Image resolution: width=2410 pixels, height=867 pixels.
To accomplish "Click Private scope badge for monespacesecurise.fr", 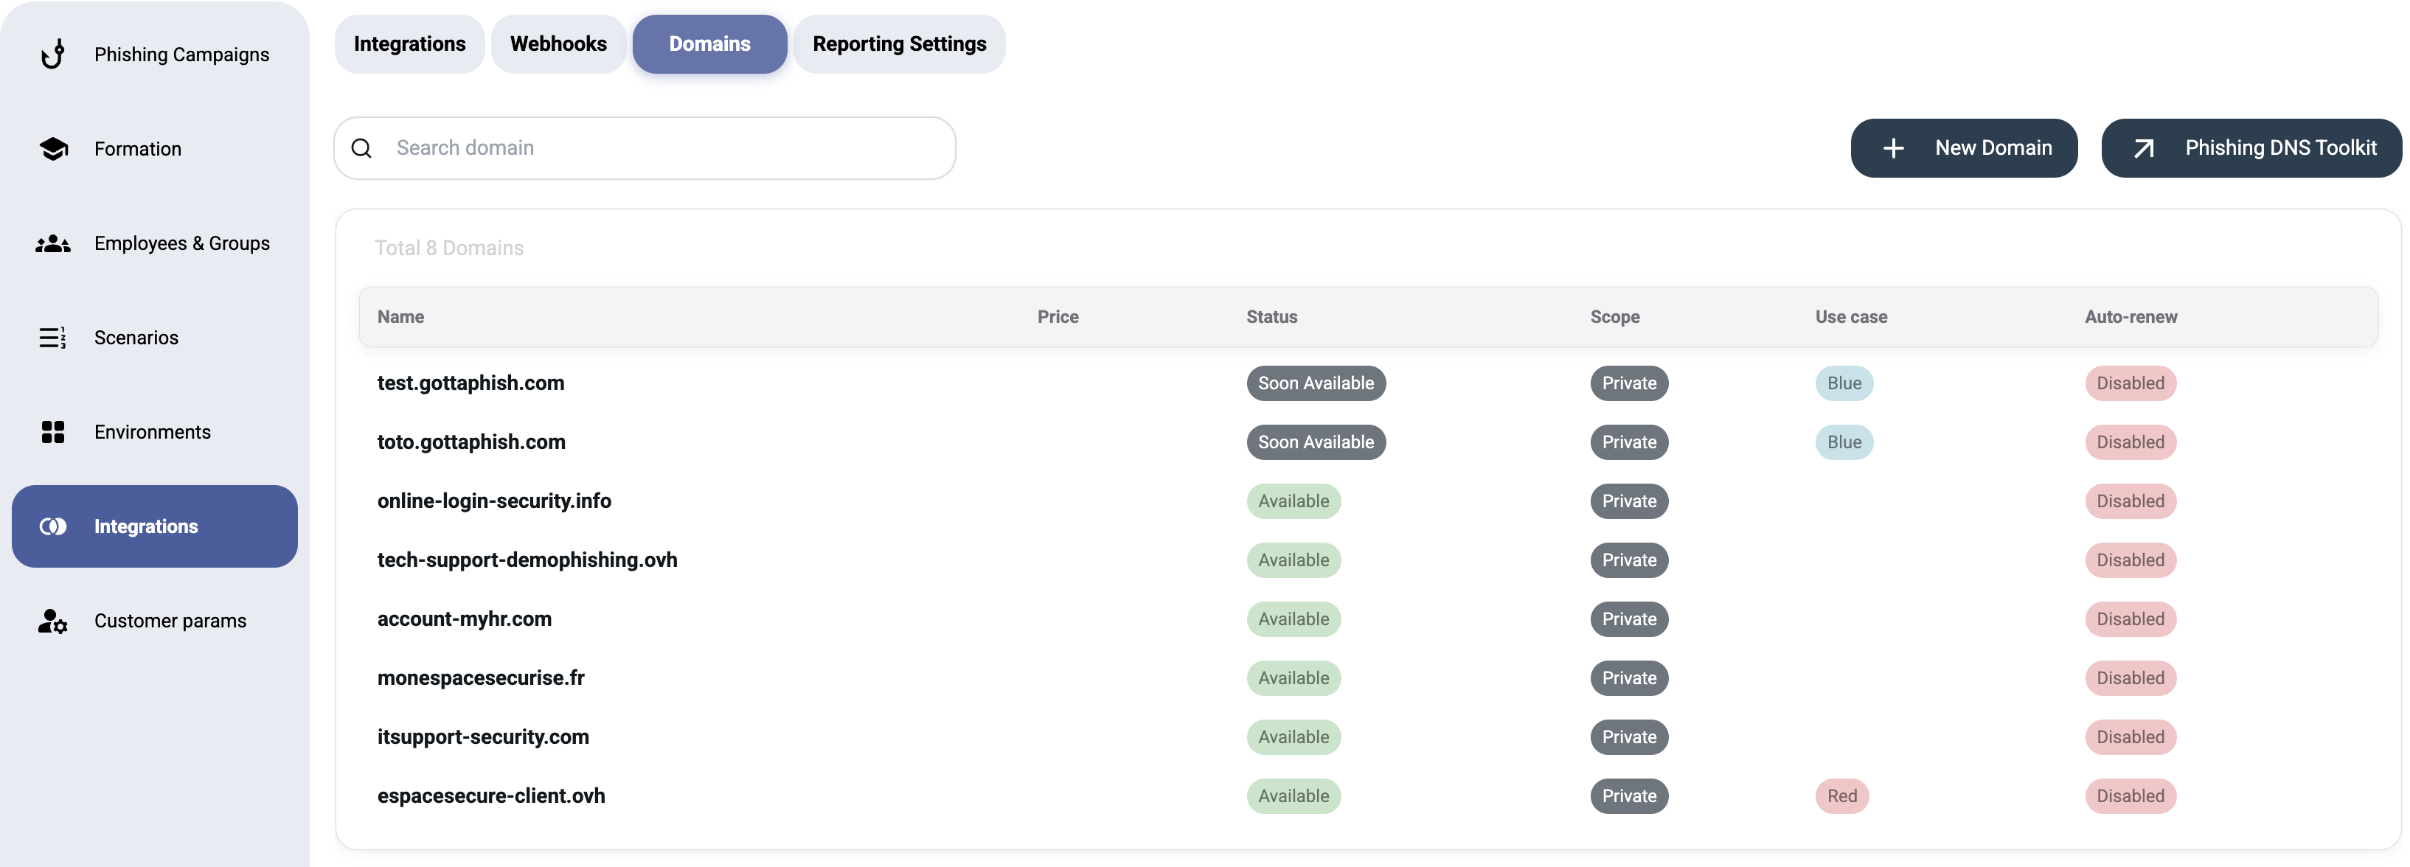I will [1629, 678].
